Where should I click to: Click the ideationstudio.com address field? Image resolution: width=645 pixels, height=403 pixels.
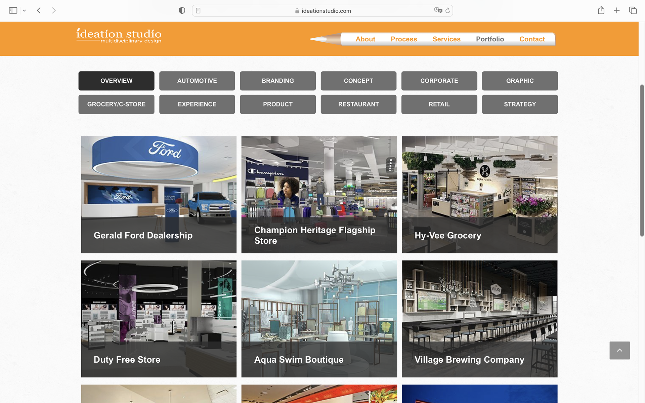(322, 11)
